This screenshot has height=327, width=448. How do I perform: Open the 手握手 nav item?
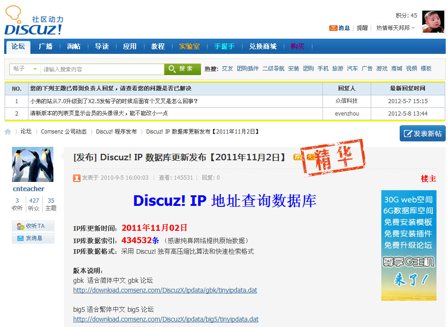tap(224, 47)
